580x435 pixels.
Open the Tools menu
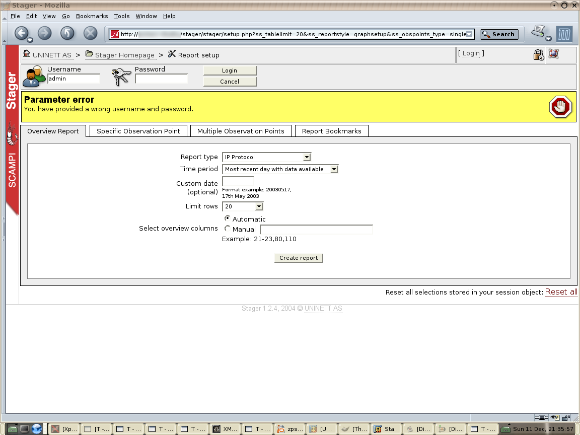click(122, 16)
